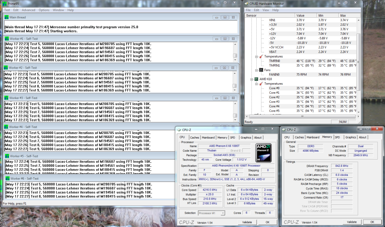Select the Core #0 temperature row

pos(301,88)
